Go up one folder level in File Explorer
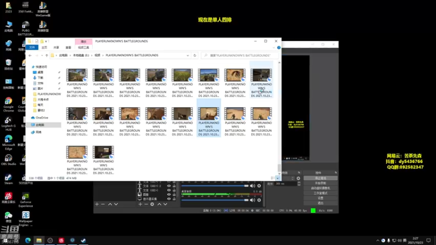 [47, 56]
